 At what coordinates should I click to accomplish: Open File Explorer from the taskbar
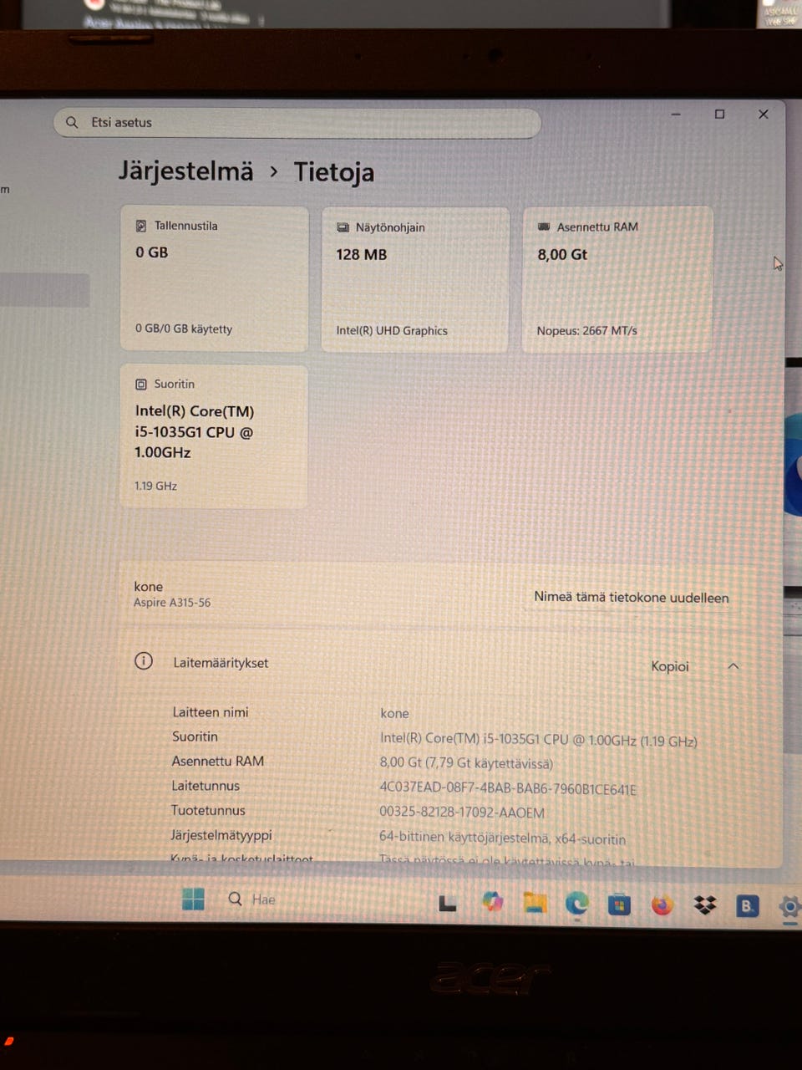point(535,903)
